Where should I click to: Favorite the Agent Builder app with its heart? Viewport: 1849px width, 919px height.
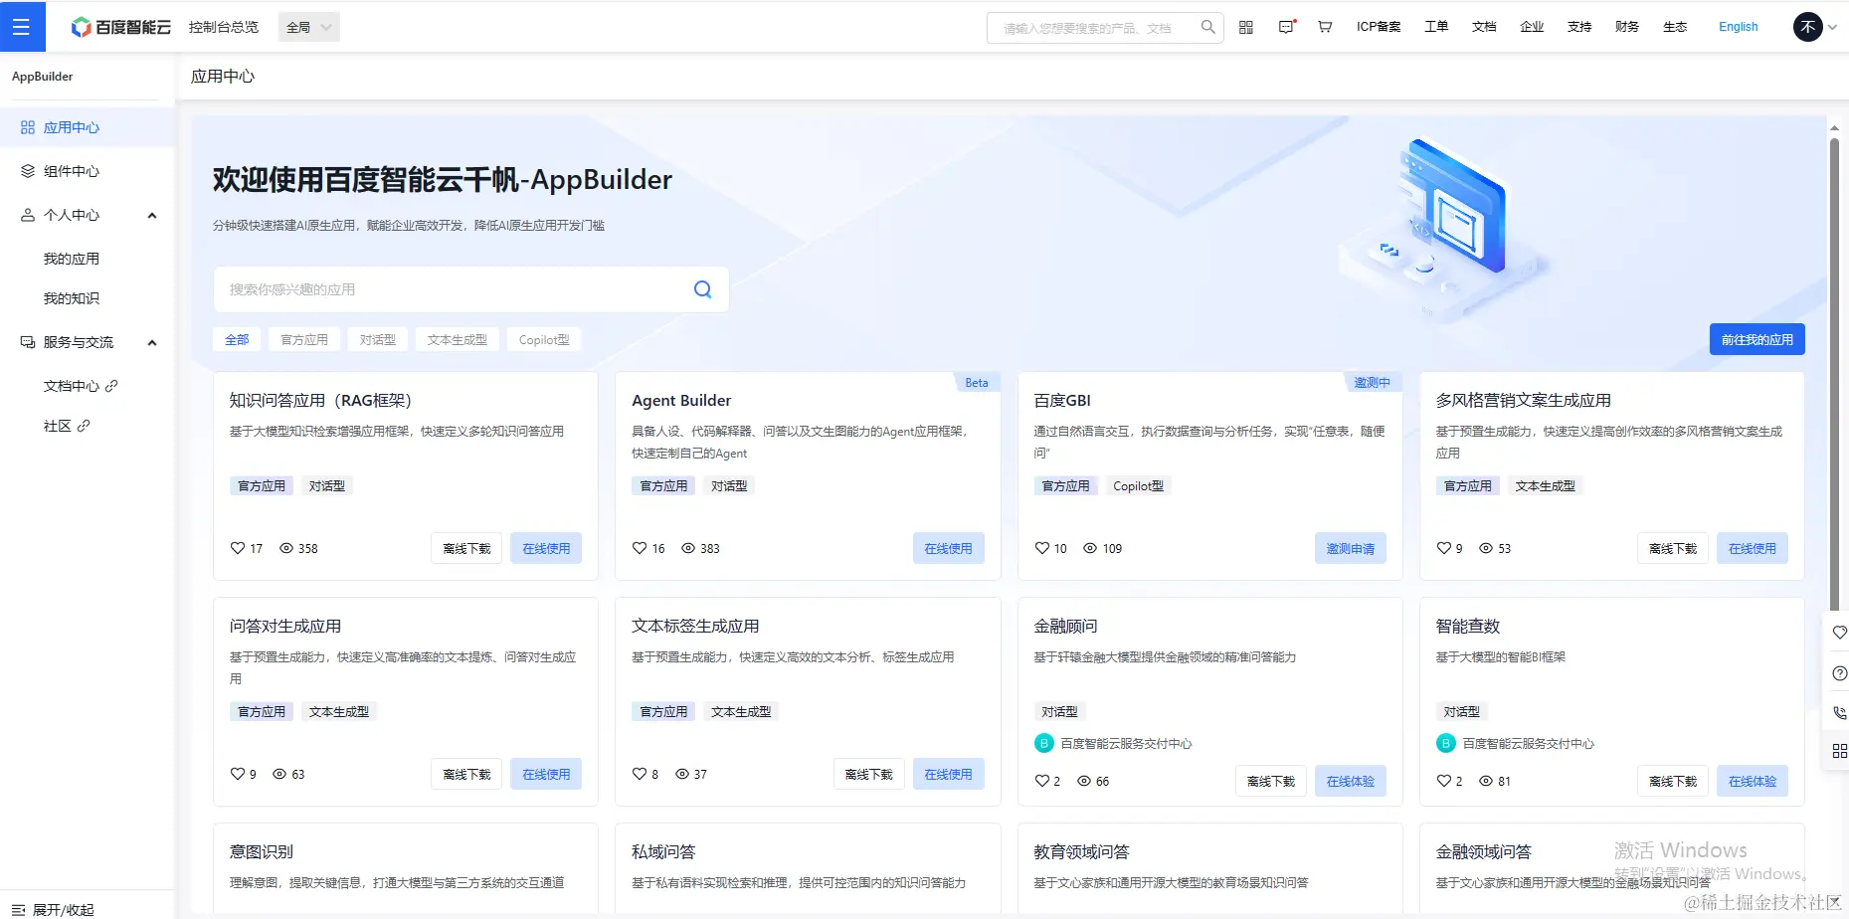tap(640, 548)
